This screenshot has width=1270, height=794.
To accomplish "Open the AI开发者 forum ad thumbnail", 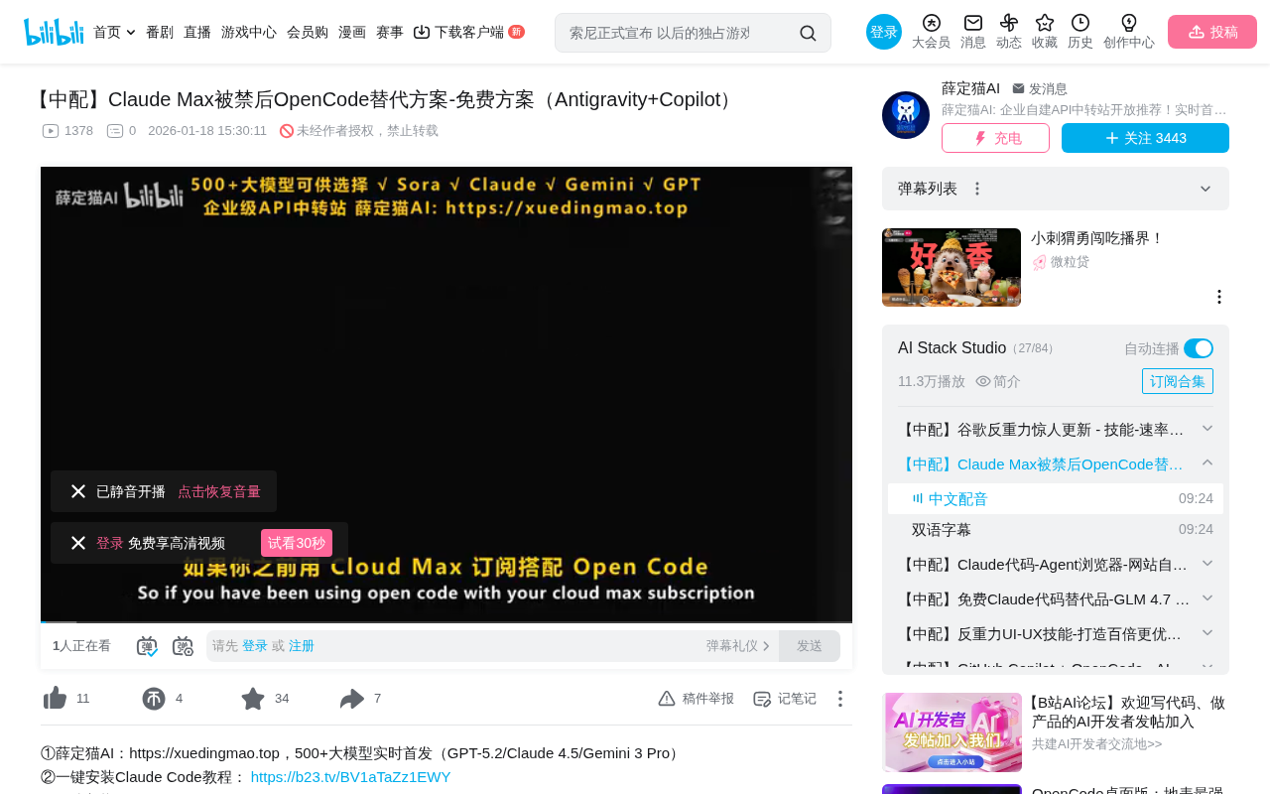I will pyautogui.click(x=952, y=732).
